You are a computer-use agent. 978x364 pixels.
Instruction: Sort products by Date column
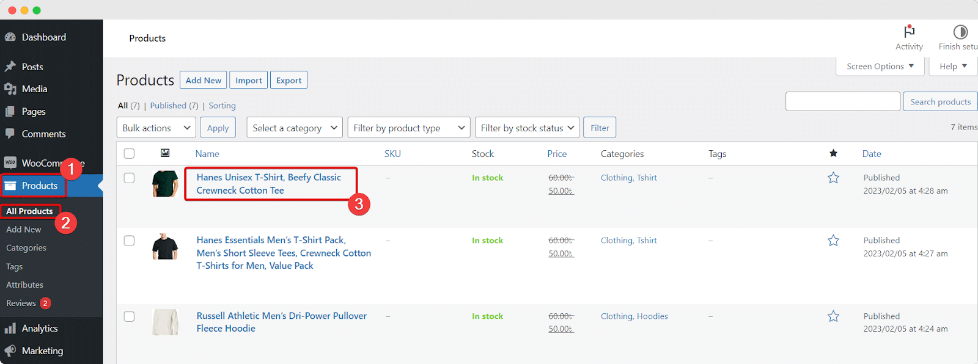(872, 154)
